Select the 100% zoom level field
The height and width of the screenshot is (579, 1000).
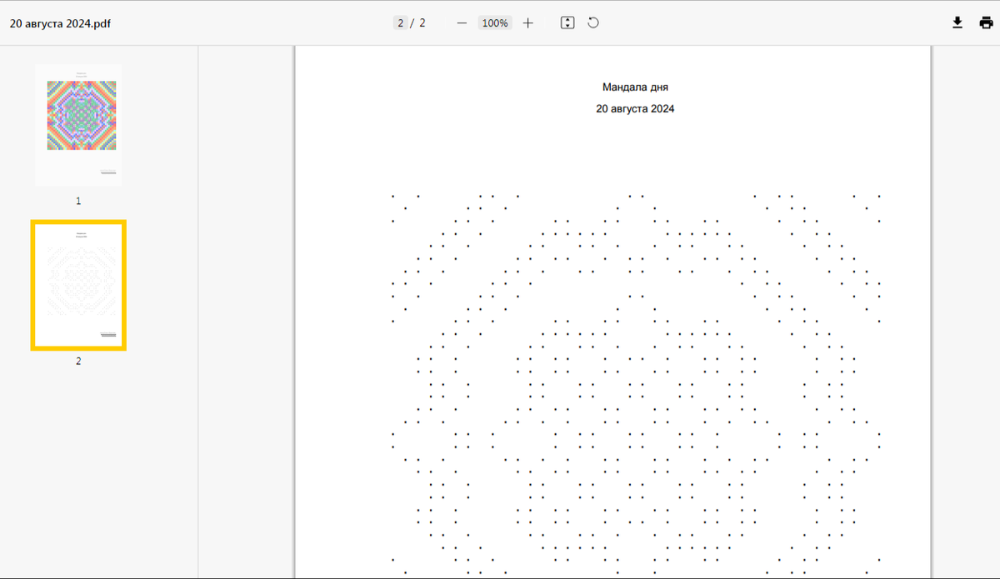[x=495, y=23]
